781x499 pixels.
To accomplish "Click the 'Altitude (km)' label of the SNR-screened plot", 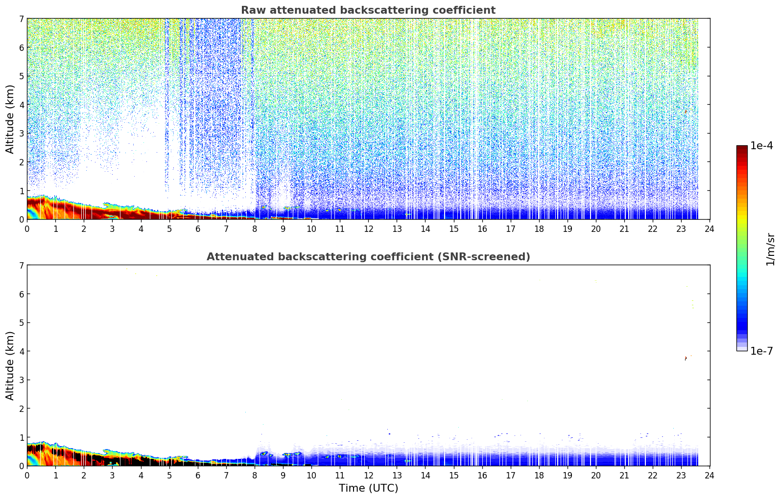I will [10, 365].
